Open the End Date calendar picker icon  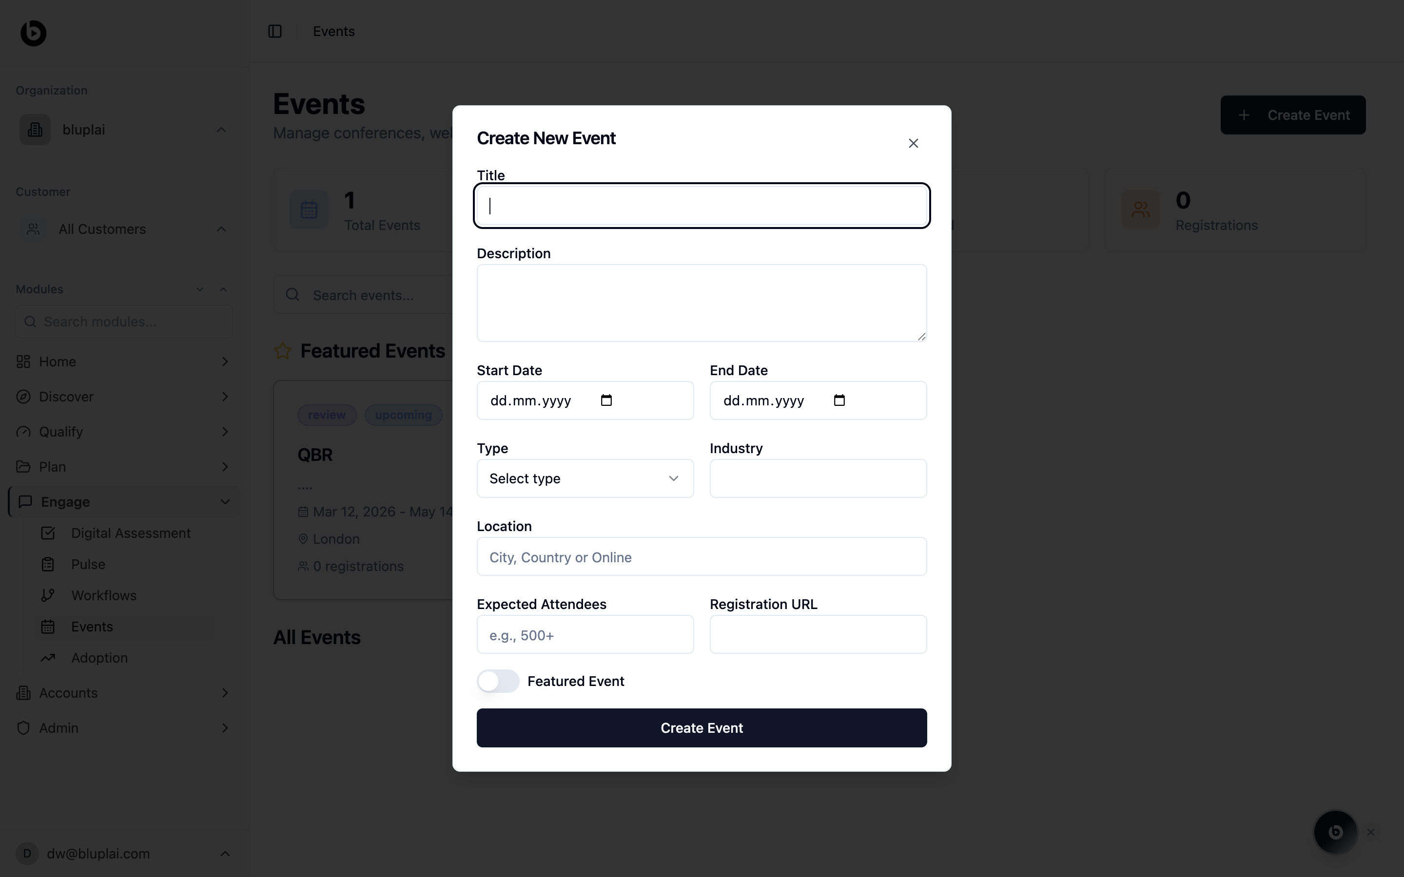click(x=839, y=400)
